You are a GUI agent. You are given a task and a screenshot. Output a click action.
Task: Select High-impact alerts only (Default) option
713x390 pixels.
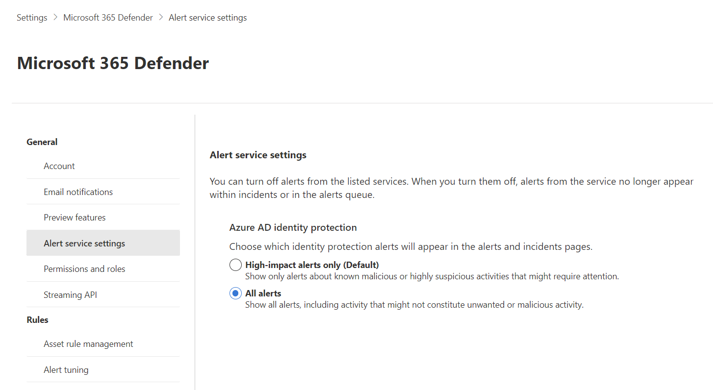(235, 264)
